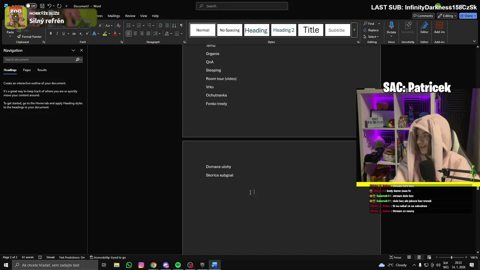This screenshot has width=480, height=270.
Task: Click Format Painter
Action: pos(29,37)
